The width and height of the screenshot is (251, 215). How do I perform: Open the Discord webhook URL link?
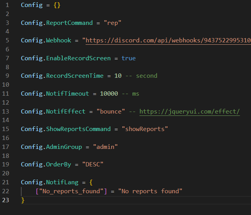(x=168, y=40)
